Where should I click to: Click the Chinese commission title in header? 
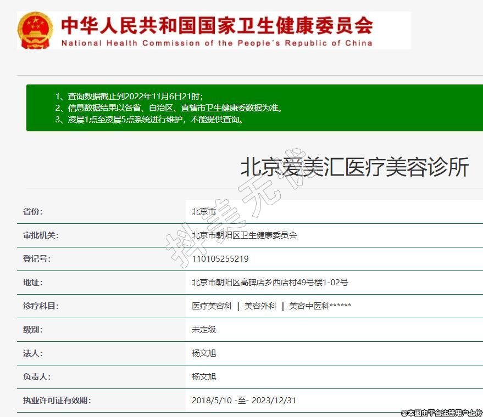point(216,25)
